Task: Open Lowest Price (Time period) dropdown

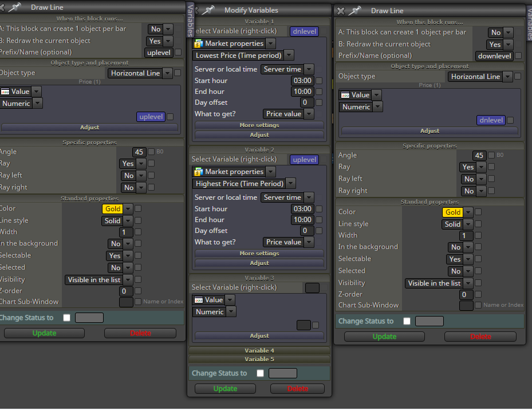Action: click(243, 56)
